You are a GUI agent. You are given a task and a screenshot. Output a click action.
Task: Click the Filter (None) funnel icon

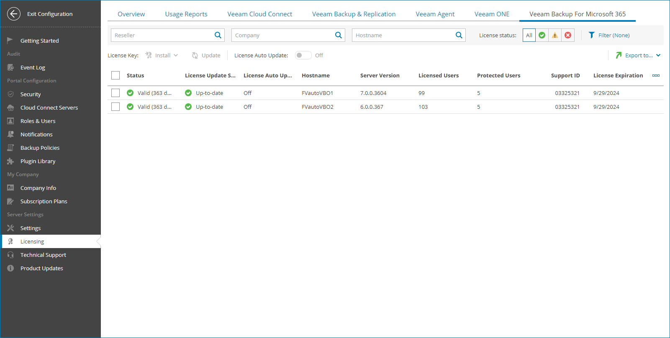click(x=592, y=35)
